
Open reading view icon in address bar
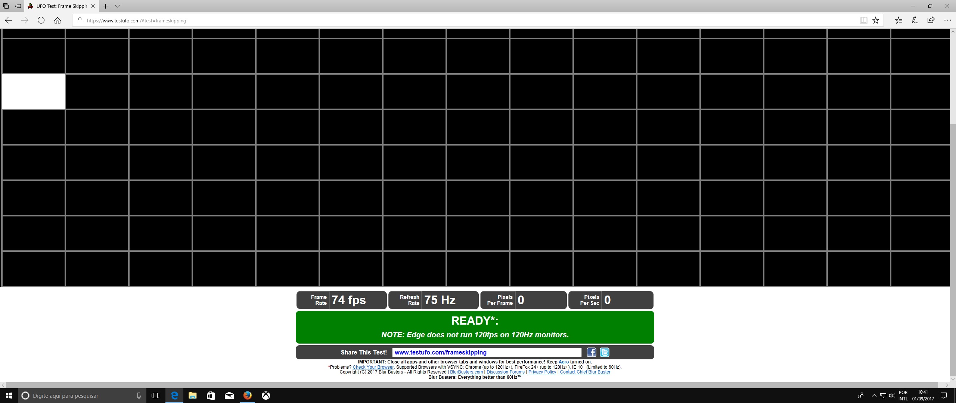pos(863,21)
